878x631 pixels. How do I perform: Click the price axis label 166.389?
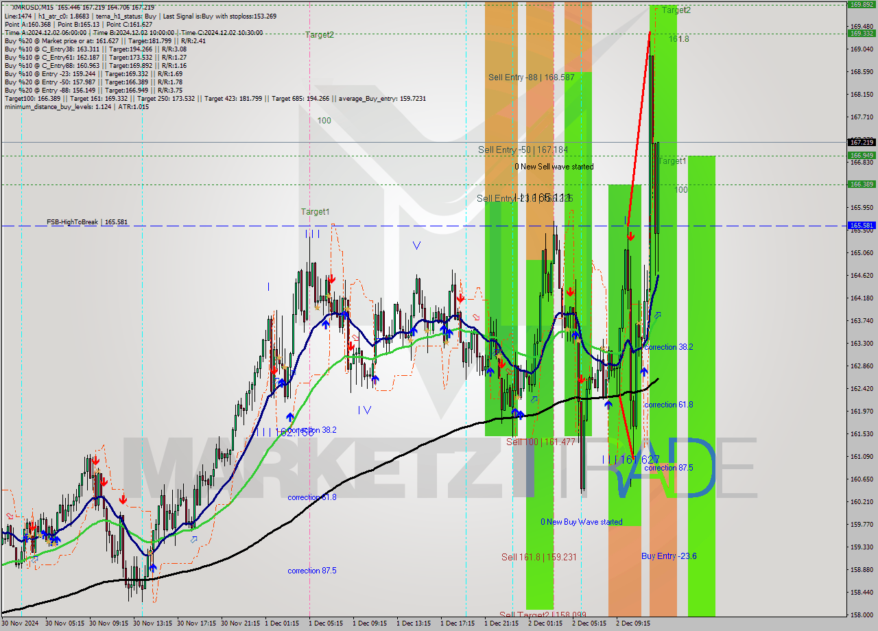862,184
